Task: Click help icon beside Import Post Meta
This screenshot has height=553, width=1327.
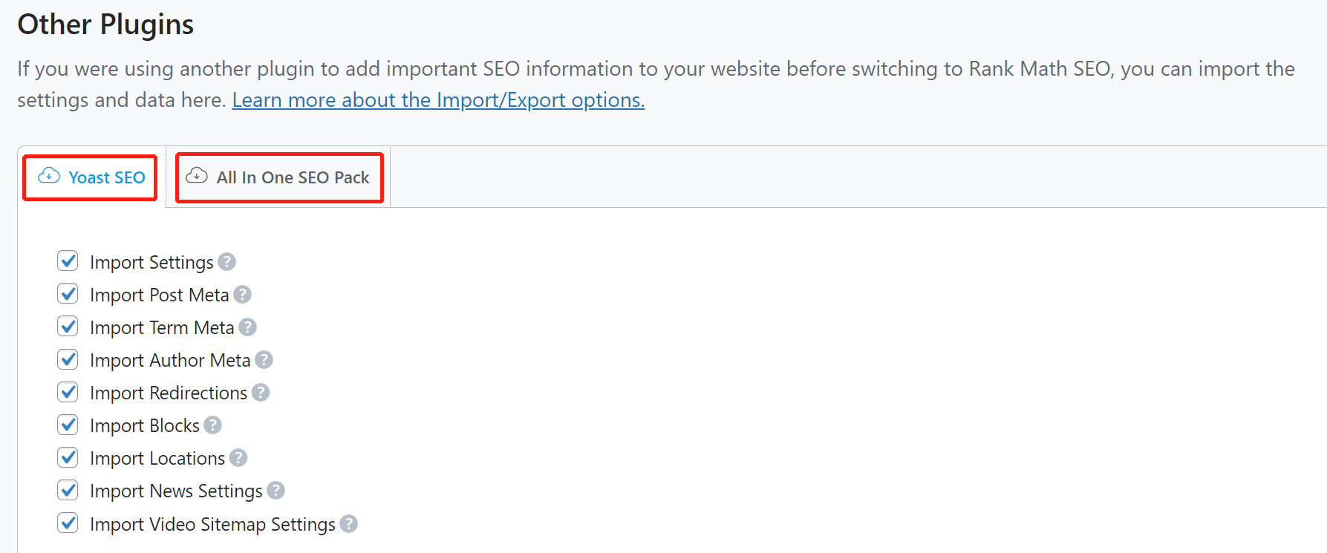Action: pyautogui.click(x=243, y=295)
